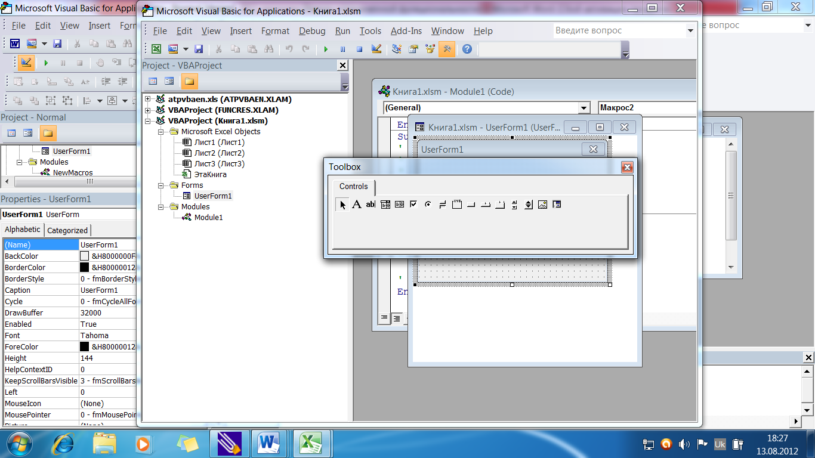The height and width of the screenshot is (458, 815).
Task: Save Книга1.xlsm with the floppy disk icon
Action: (199, 49)
